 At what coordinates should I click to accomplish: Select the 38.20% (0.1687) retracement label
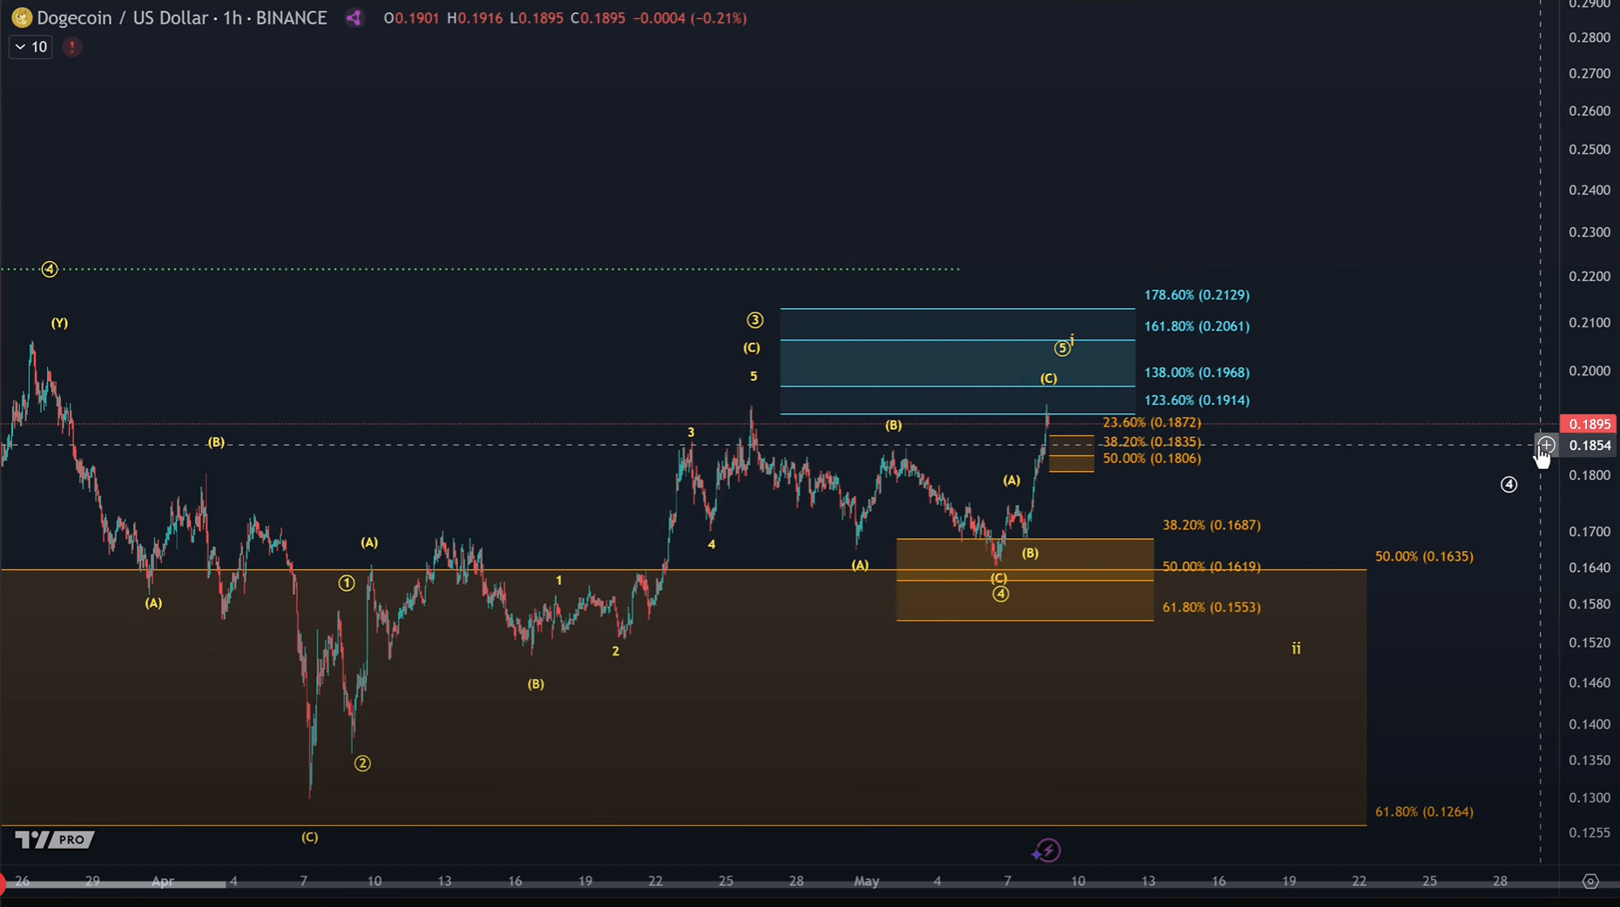(1212, 526)
